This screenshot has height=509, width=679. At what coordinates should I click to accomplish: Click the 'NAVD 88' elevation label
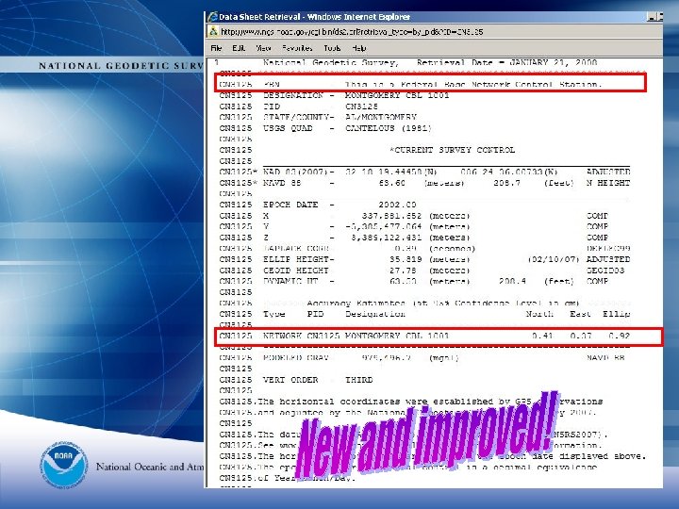point(282,183)
